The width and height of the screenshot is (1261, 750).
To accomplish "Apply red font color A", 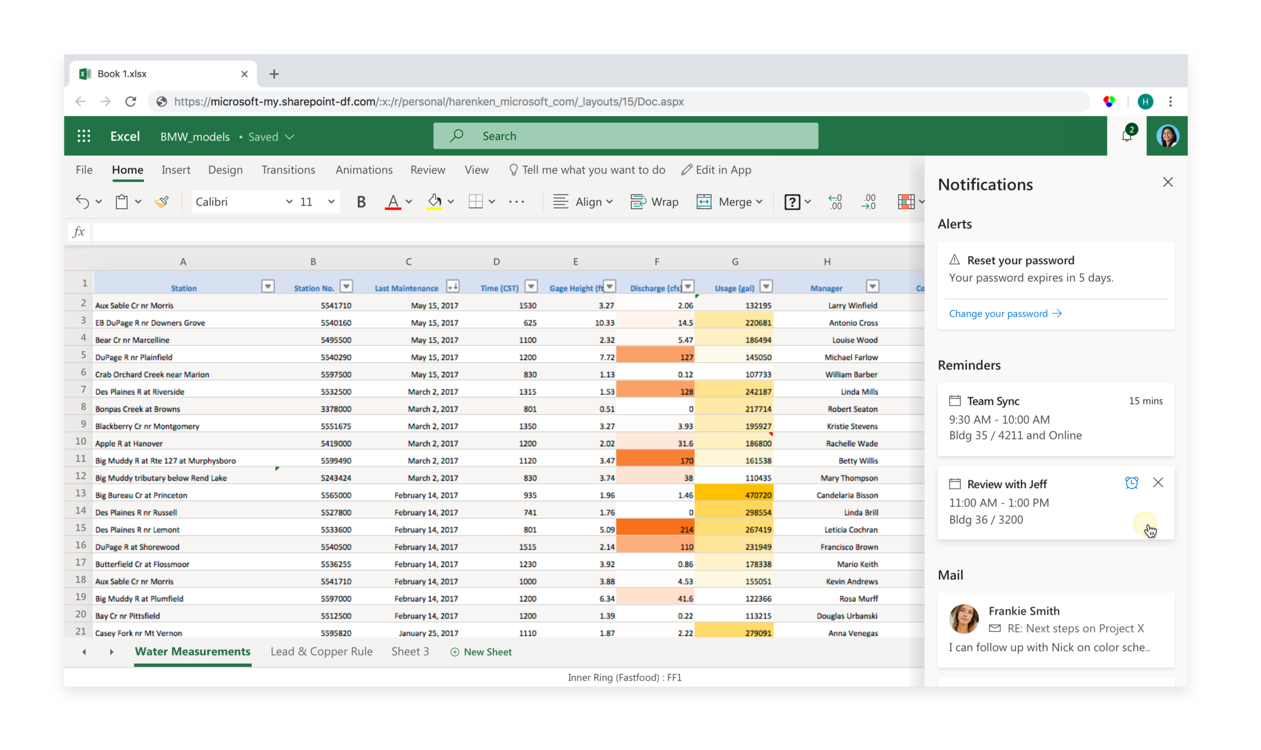I will [x=393, y=202].
